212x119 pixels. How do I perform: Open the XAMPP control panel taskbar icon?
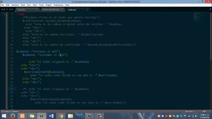pyautogui.click(x=22, y=116)
